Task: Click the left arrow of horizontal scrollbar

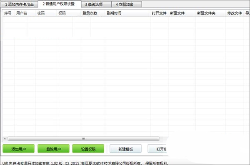Action: [x=5, y=139]
